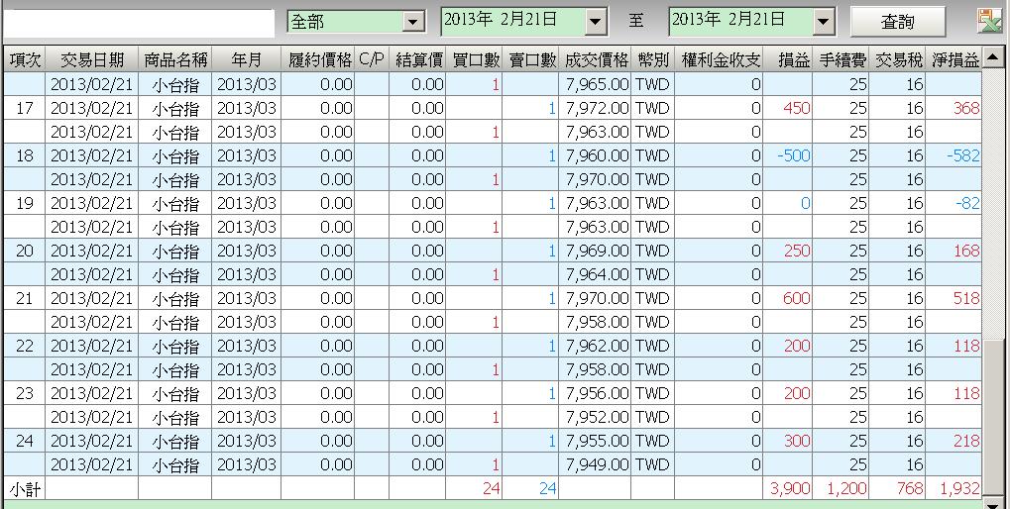Click the -582 net loss value
This screenshot has height=509, width=1010.
coord(963,155)
